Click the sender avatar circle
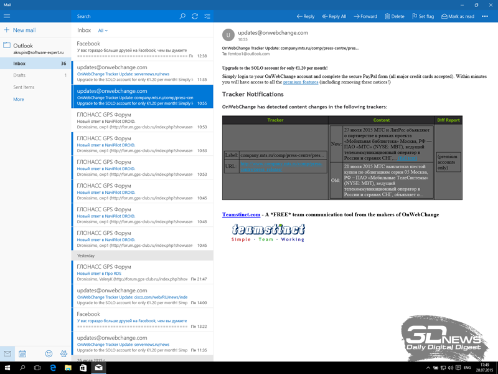 pyautogui.click(x=228, y=35)
